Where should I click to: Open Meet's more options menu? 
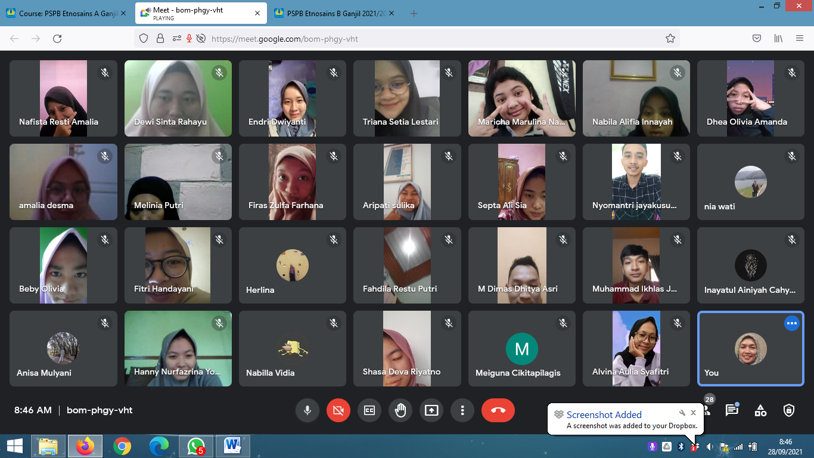coord(462,410)
